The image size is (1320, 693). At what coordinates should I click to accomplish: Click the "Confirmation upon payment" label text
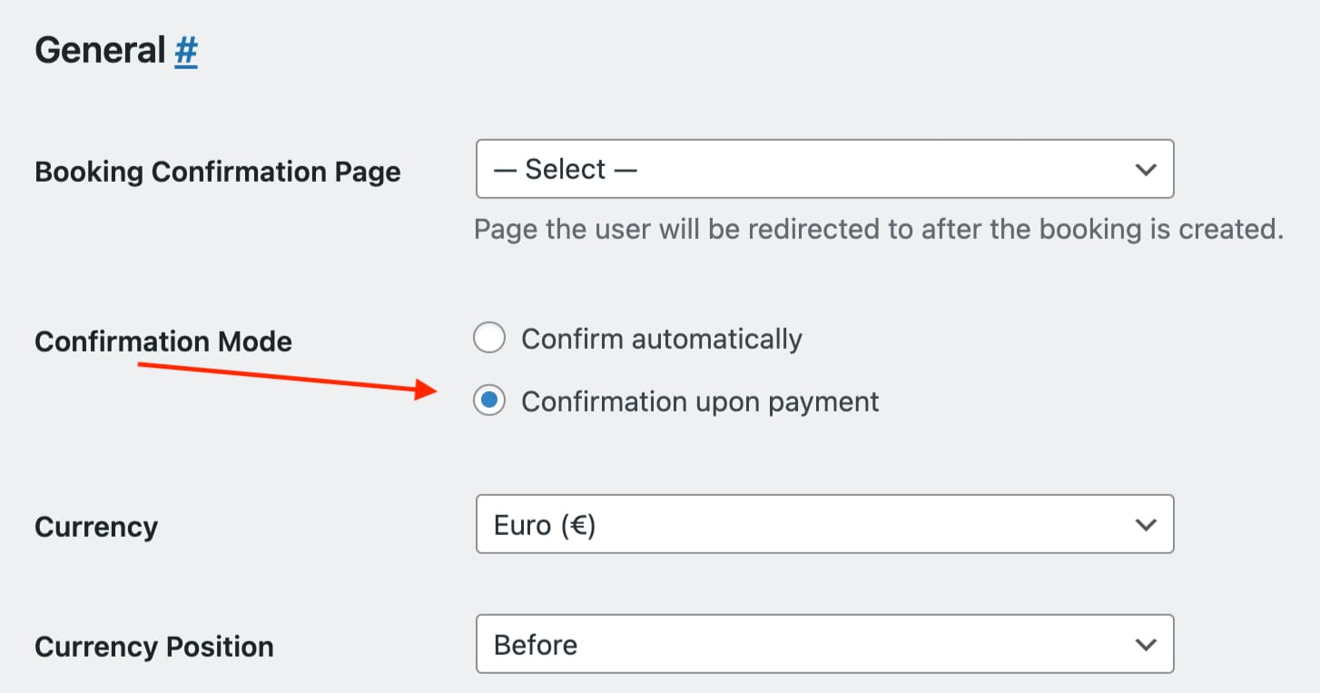click(x=700, y=401)
